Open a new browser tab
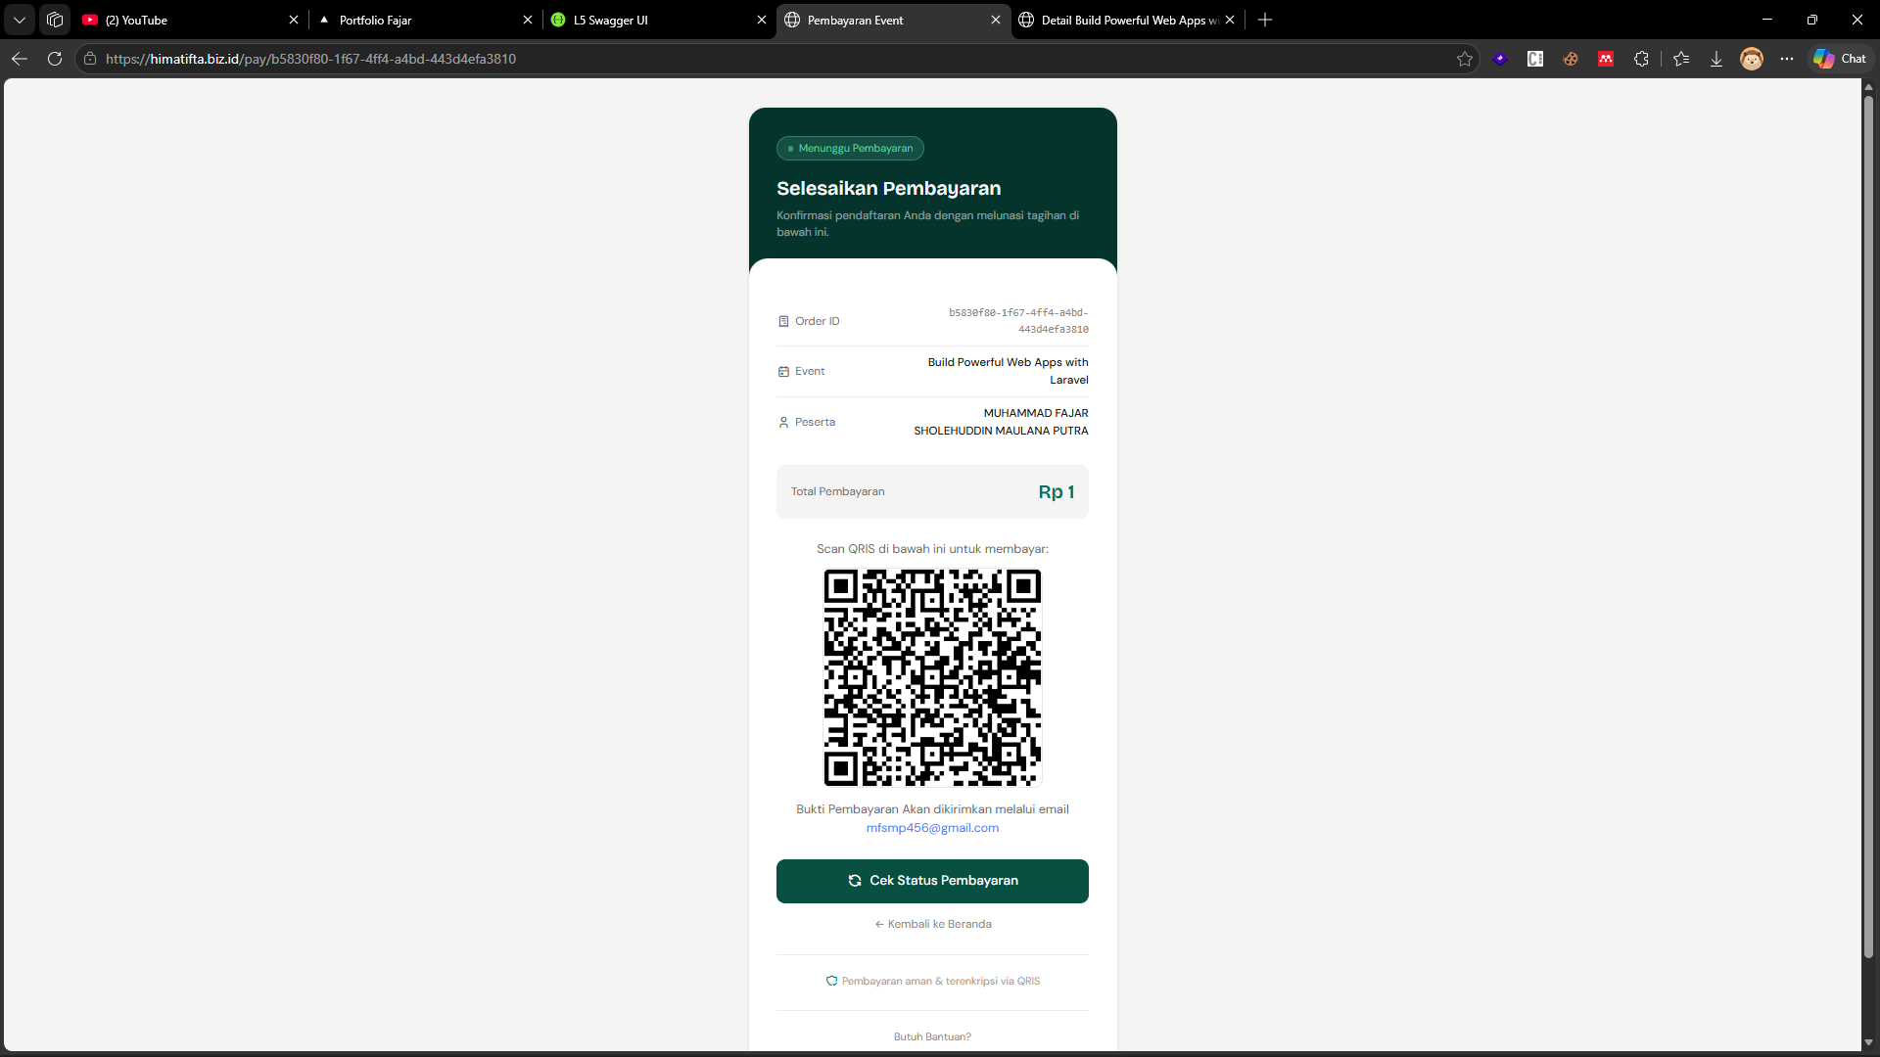The image size is (1880, 1057). coord(1265,20)
